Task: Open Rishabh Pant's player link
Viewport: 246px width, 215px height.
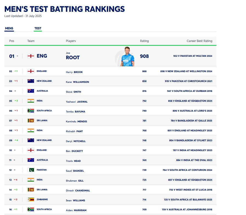Action: [x=74, y=131]
